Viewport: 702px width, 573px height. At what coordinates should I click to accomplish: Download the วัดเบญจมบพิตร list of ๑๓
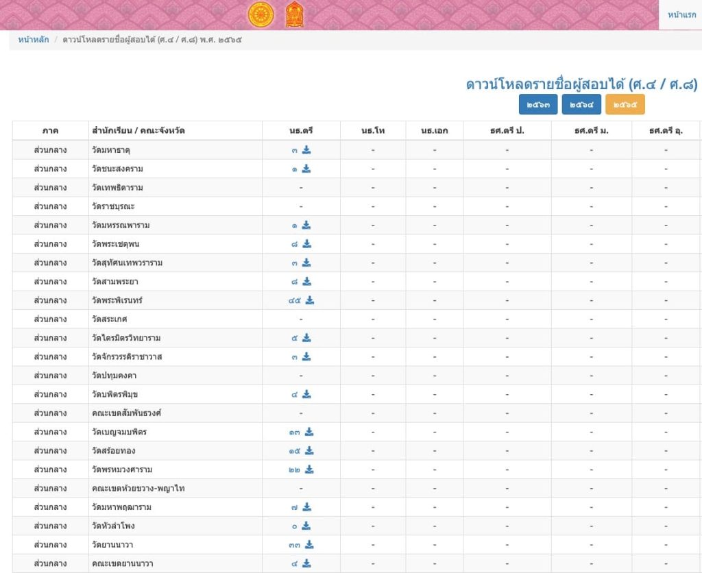(x=309, y=432)
